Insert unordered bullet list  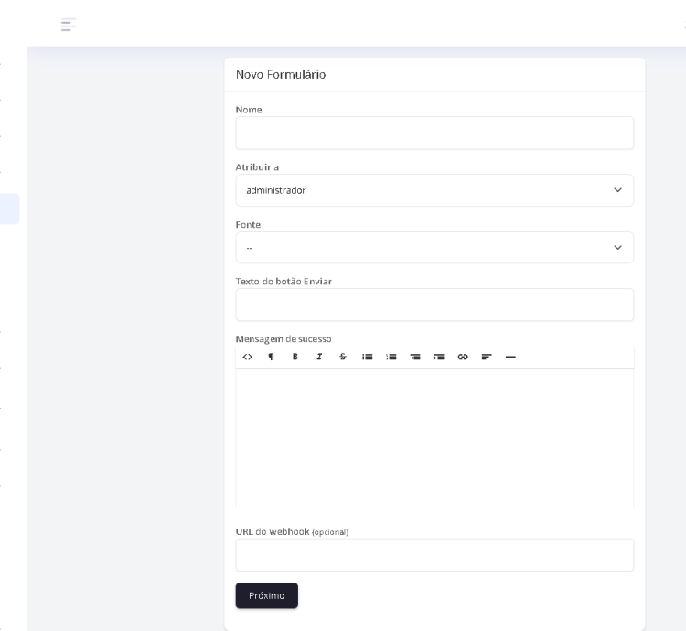[368, 357]
